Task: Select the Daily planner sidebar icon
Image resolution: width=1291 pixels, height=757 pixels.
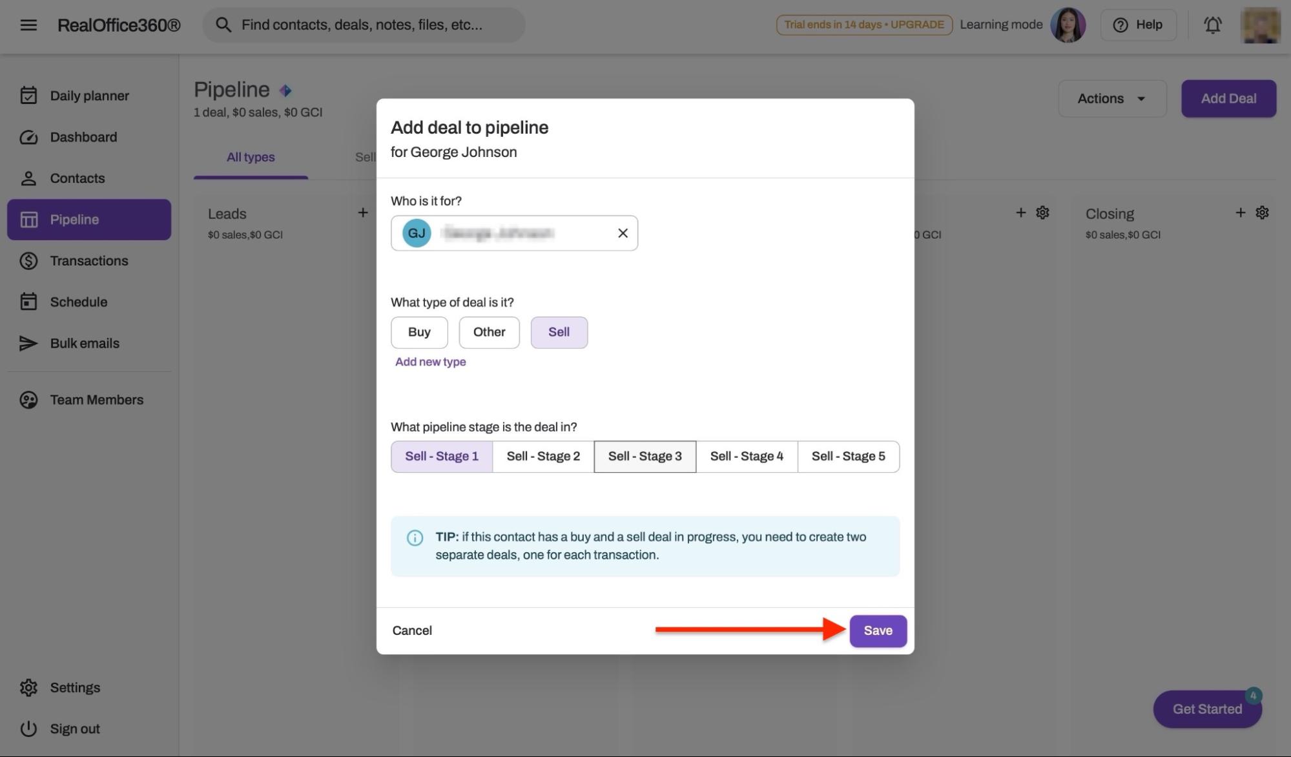Action: [28, 95]
